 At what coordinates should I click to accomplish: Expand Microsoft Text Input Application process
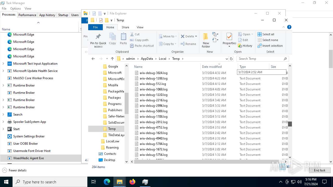click(3, 64)
